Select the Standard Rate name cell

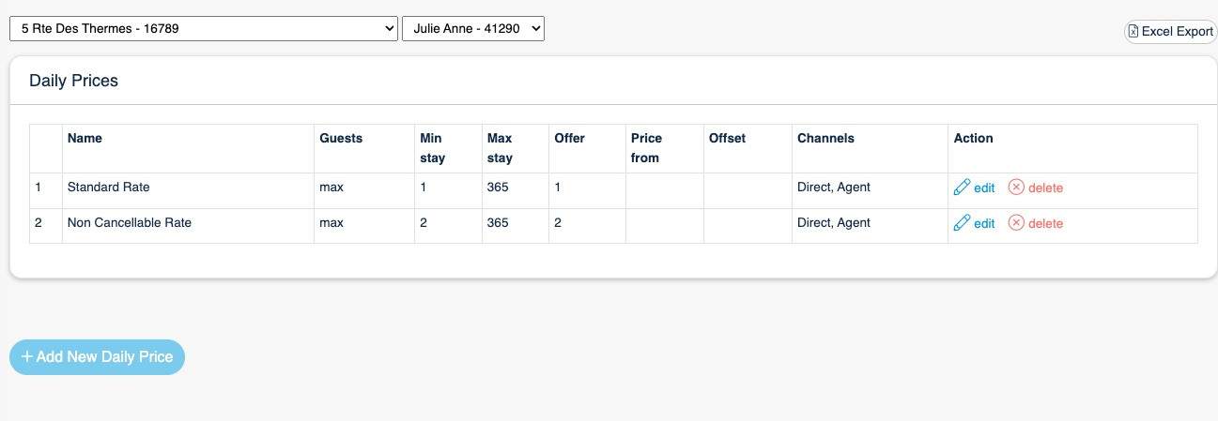pyautogui.click(x=109, y=188)
